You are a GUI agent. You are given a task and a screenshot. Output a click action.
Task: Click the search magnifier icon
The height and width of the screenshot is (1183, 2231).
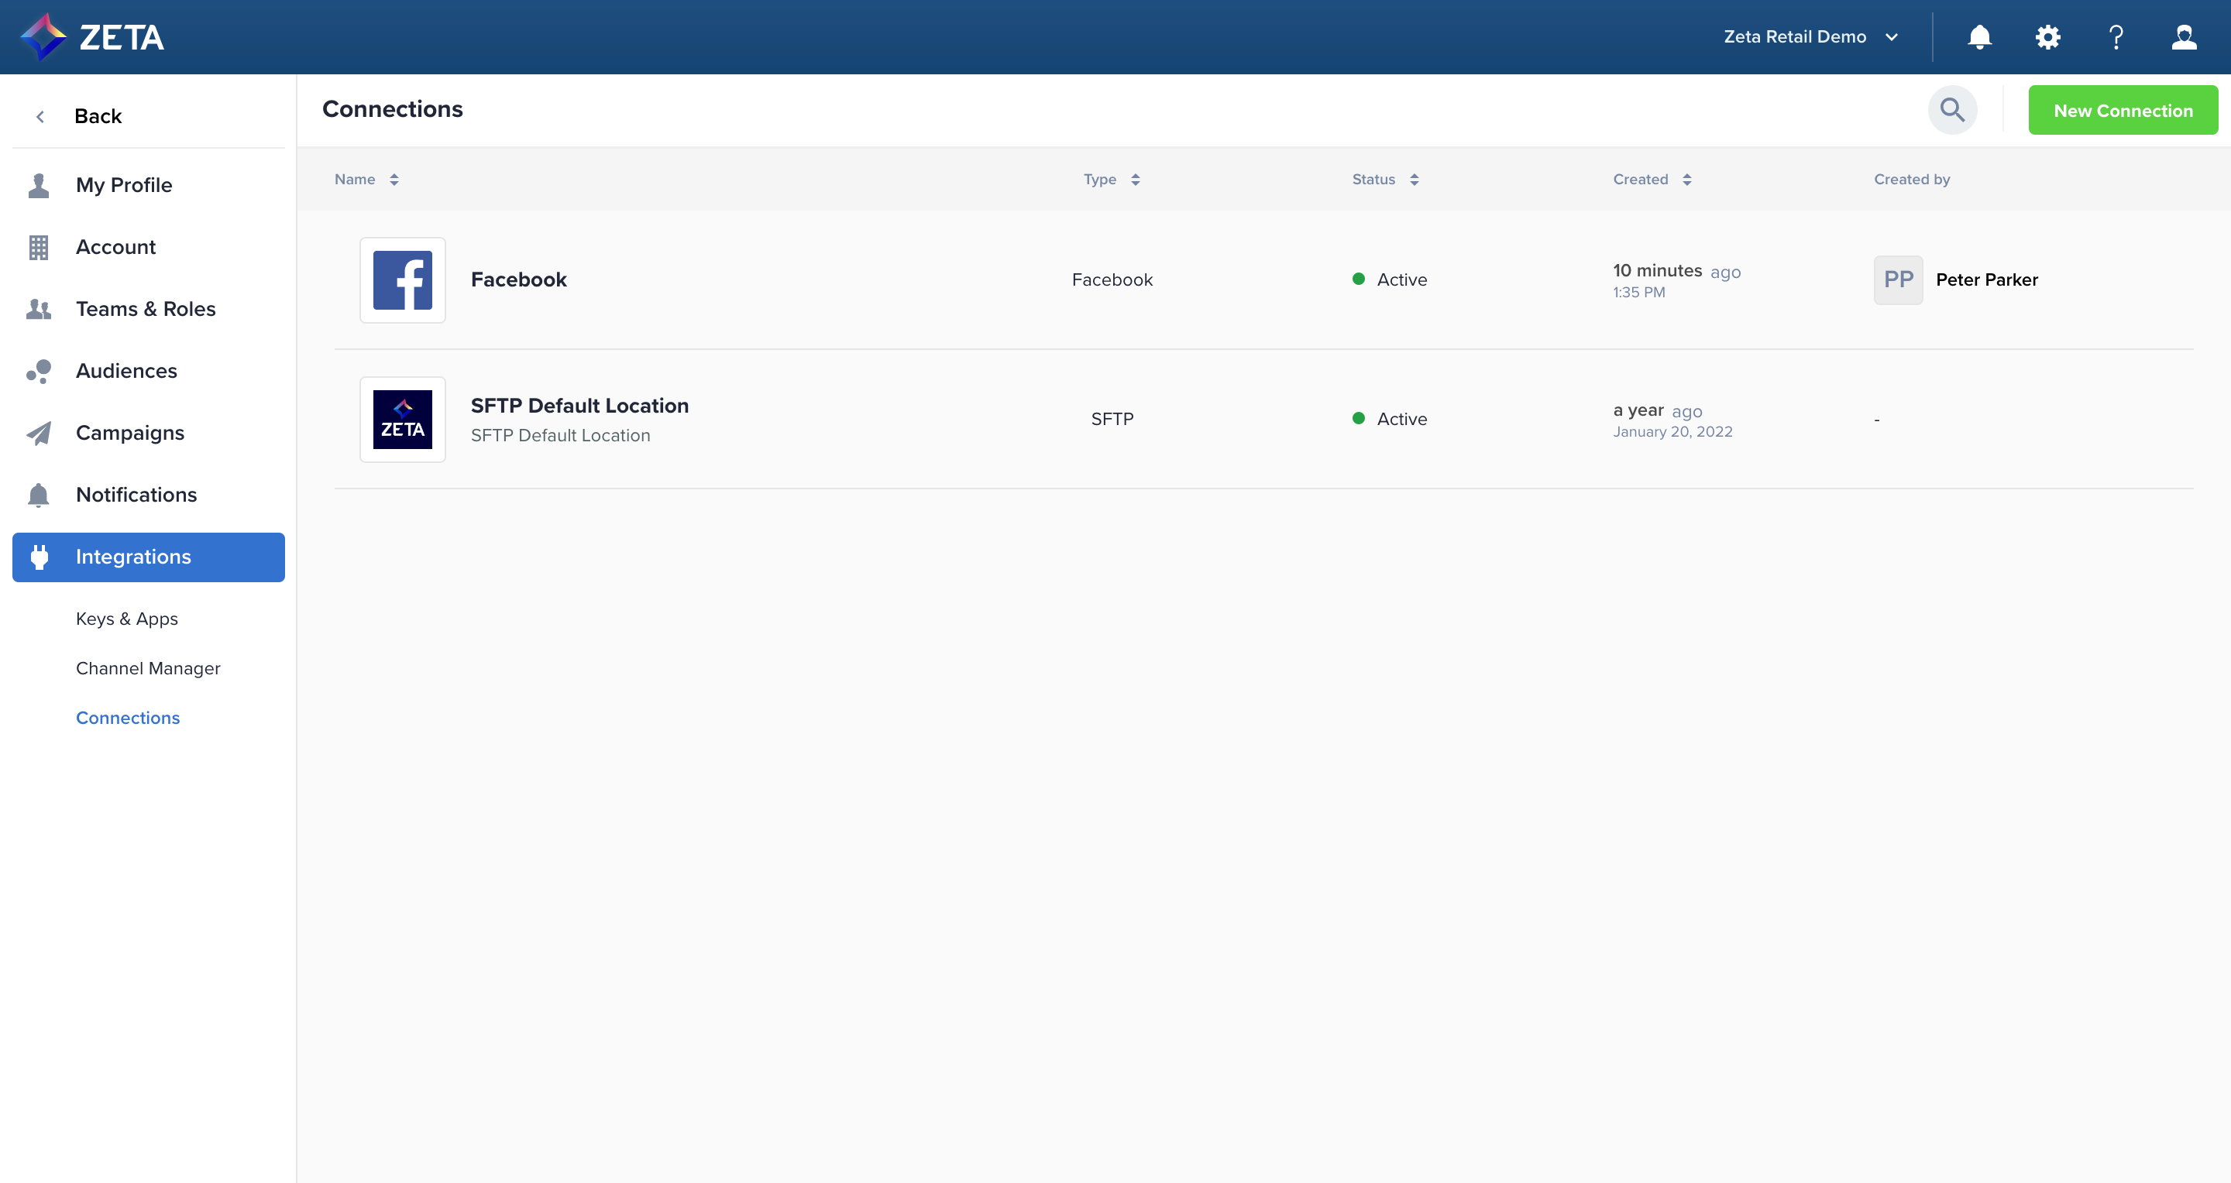click(x=1952, y=110)
